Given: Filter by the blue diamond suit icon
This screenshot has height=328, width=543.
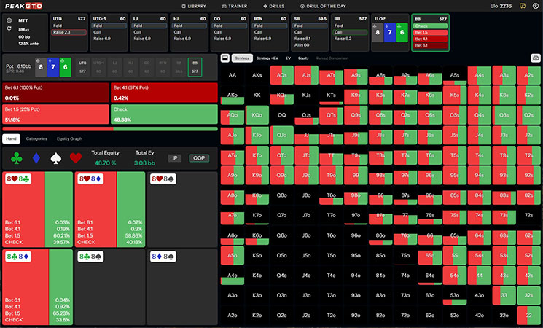Looking at the screenshot, I should (36, 157).
